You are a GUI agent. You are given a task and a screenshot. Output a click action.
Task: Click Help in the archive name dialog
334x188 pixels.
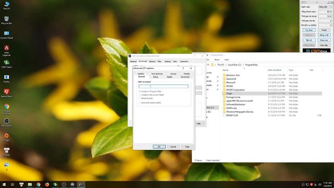pos(199,124)
